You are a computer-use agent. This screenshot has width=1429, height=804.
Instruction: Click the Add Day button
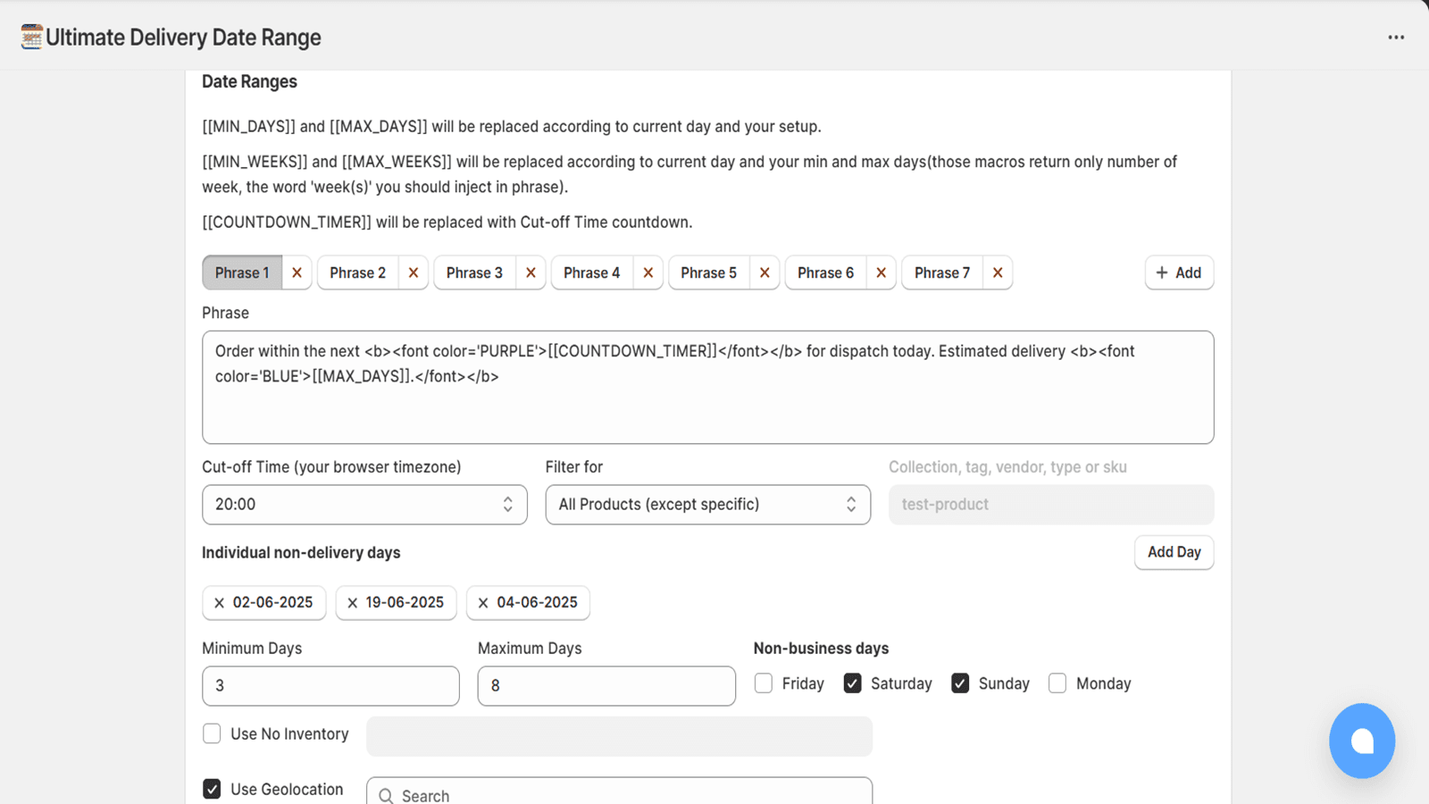tap(1174, 552)
